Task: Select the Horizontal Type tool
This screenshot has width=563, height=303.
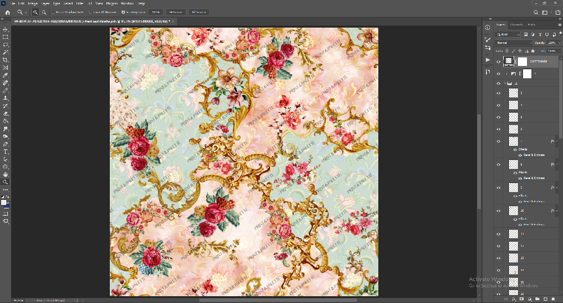Action: coord(6,151)
